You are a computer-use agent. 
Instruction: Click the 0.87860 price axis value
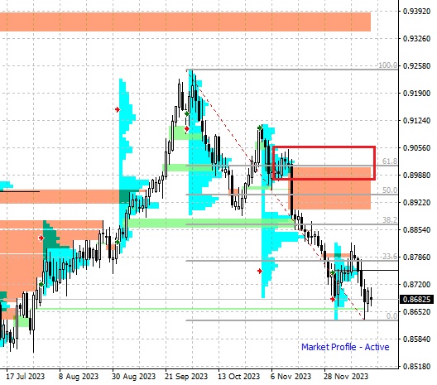pyautogui.click(x=417, y=257)
